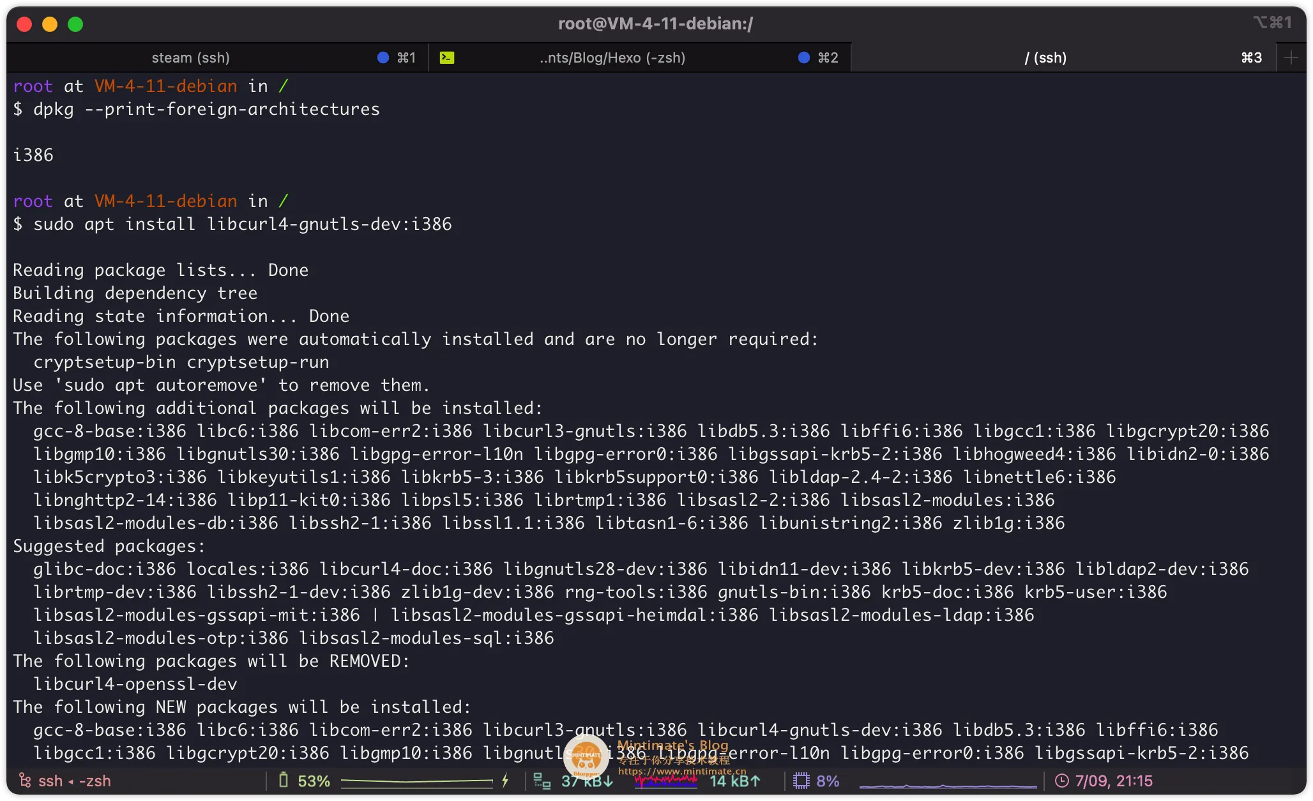Click the 8% CPU usage reading
The width and height of the screenshot is (1313, 801).
click(828, 781)
